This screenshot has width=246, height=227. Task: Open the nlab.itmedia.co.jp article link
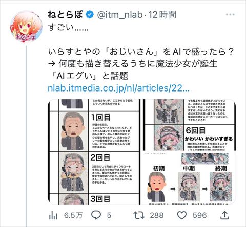tap(118, 88)
